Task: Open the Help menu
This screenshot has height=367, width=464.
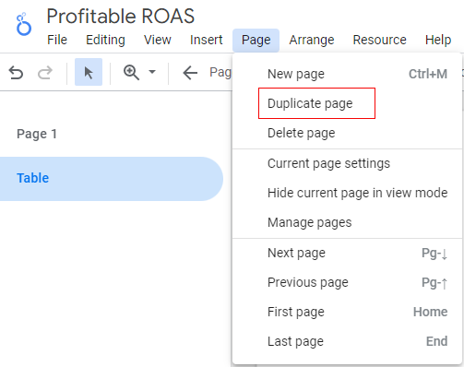Action: point(438,40)
